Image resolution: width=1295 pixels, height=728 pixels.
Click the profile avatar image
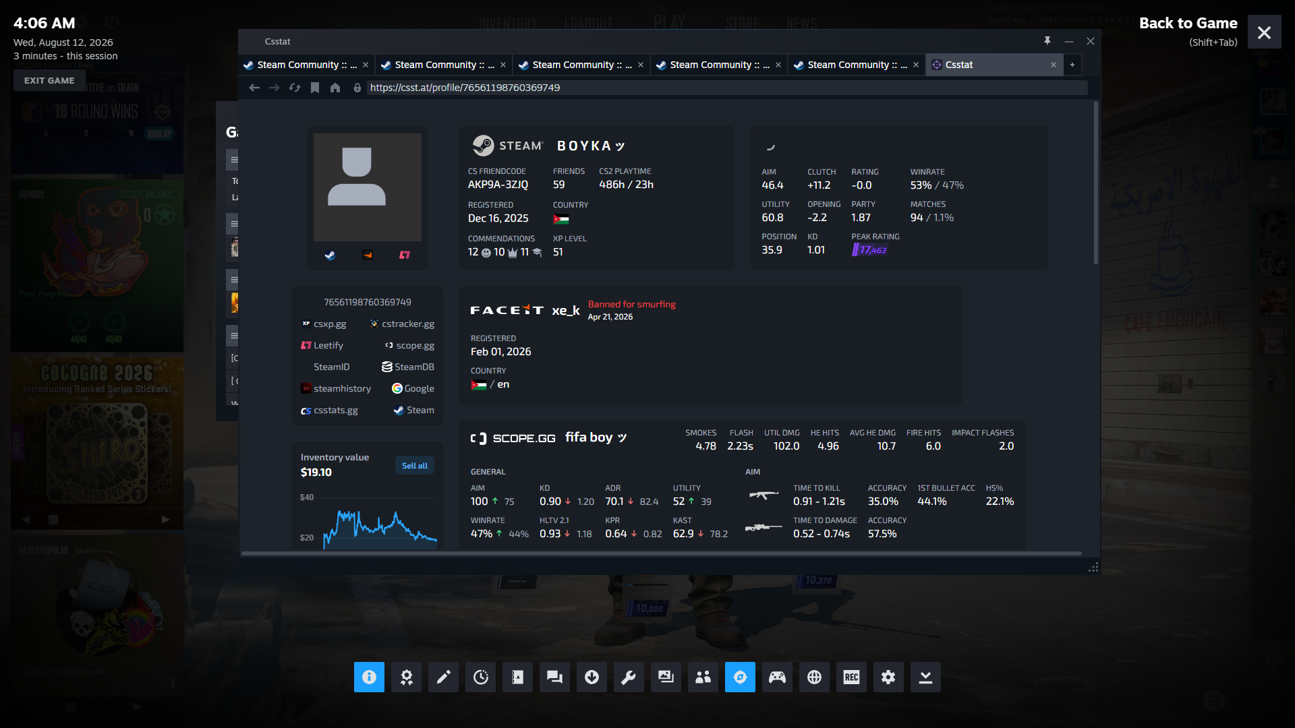coord(368,187)
